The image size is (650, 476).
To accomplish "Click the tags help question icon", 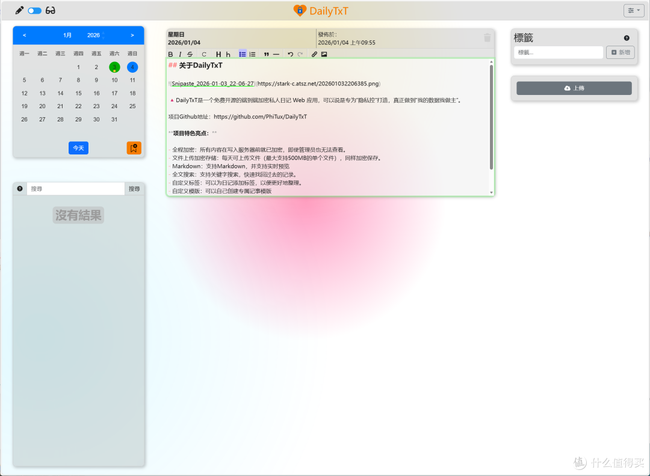I will (x=627, y=38).
